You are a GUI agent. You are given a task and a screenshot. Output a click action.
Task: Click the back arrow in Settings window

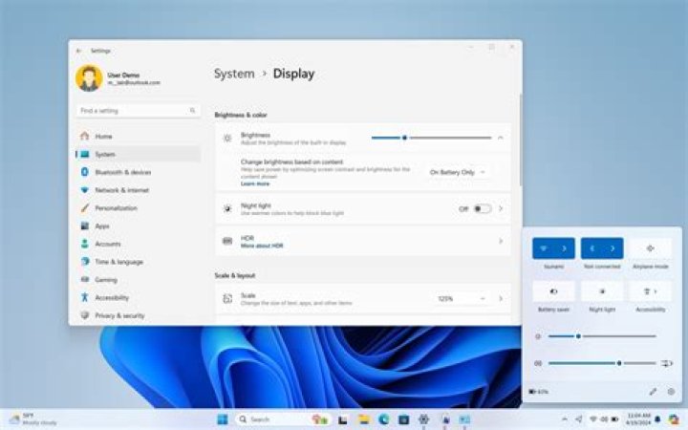coord(78,50)
